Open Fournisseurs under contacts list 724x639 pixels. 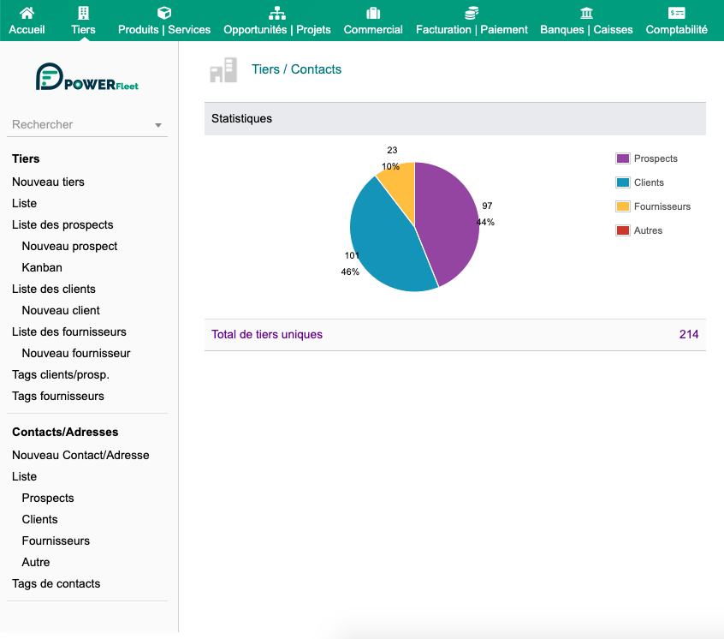click(x=56, y=540)
